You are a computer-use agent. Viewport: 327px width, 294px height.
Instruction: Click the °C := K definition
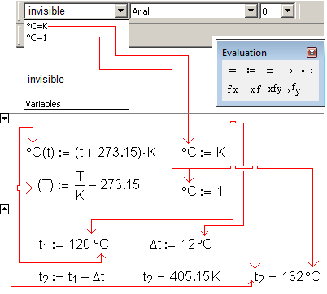[x=203, y=152]
